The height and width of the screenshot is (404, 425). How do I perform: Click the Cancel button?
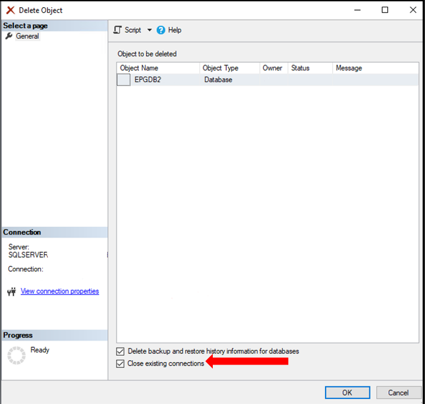(398, 392)
